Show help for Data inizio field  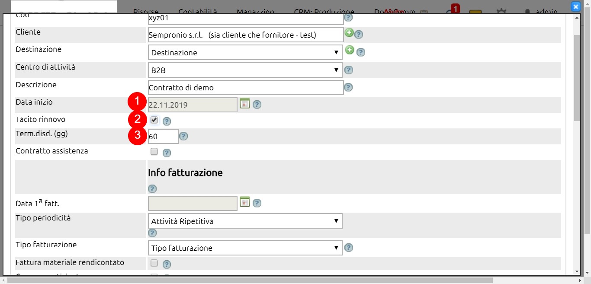(x=257, y=105)
